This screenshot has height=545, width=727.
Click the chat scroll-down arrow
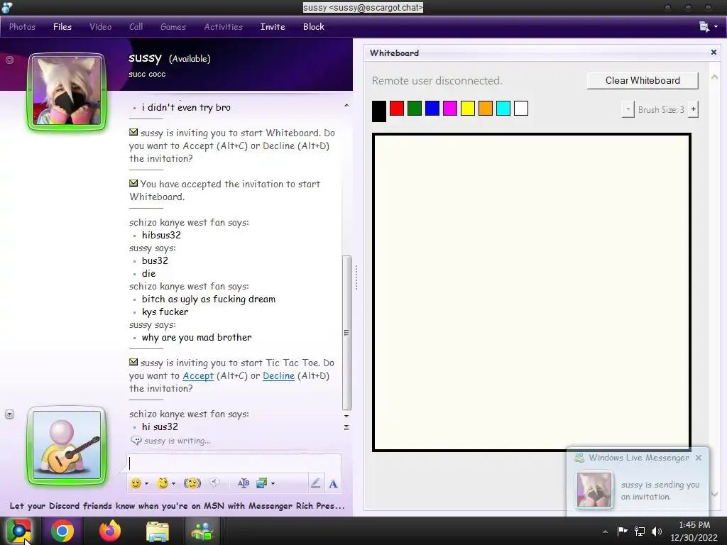pos(346,416)
